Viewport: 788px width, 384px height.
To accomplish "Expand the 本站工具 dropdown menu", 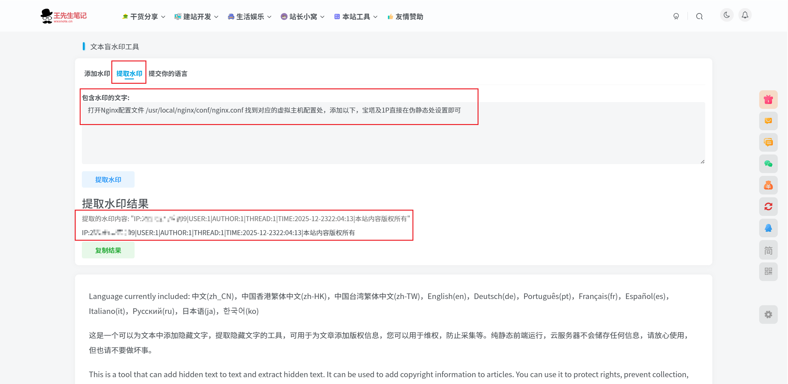I will point(356,17).
